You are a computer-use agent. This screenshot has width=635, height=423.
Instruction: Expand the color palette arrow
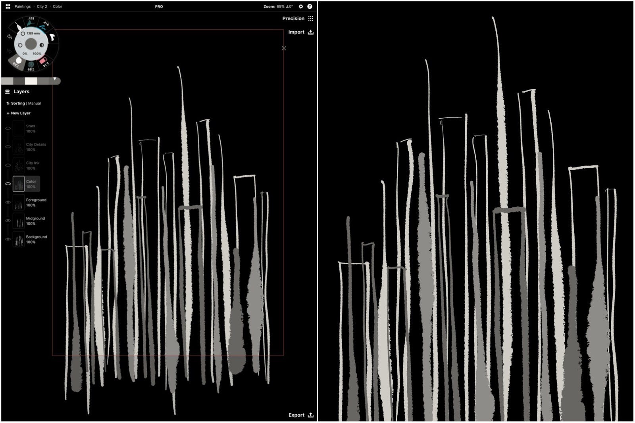55,79
